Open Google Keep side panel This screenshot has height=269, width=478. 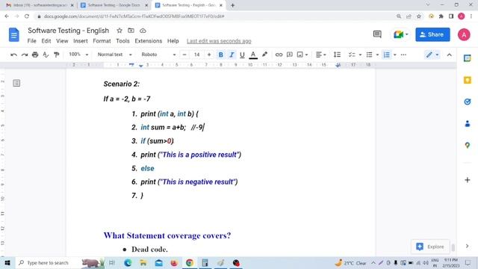467,80
